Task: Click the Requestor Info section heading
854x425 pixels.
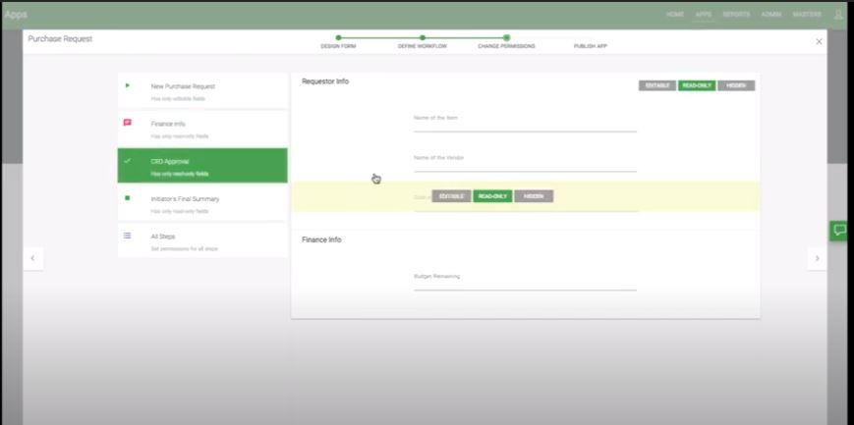Action: [325, 81]
